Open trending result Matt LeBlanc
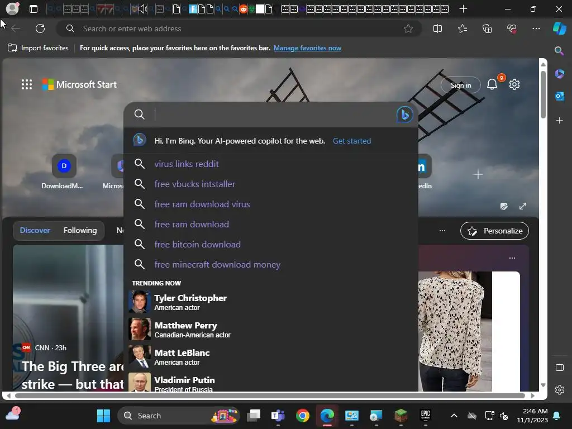This screenshot has width=572, height=429. tap(271, 356)
